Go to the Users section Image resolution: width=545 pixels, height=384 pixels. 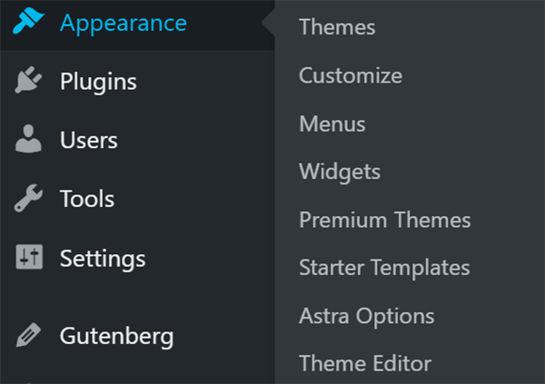click(x=89, y=140)
